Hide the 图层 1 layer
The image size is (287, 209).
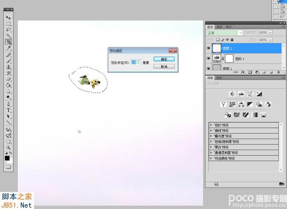(209, 69)
